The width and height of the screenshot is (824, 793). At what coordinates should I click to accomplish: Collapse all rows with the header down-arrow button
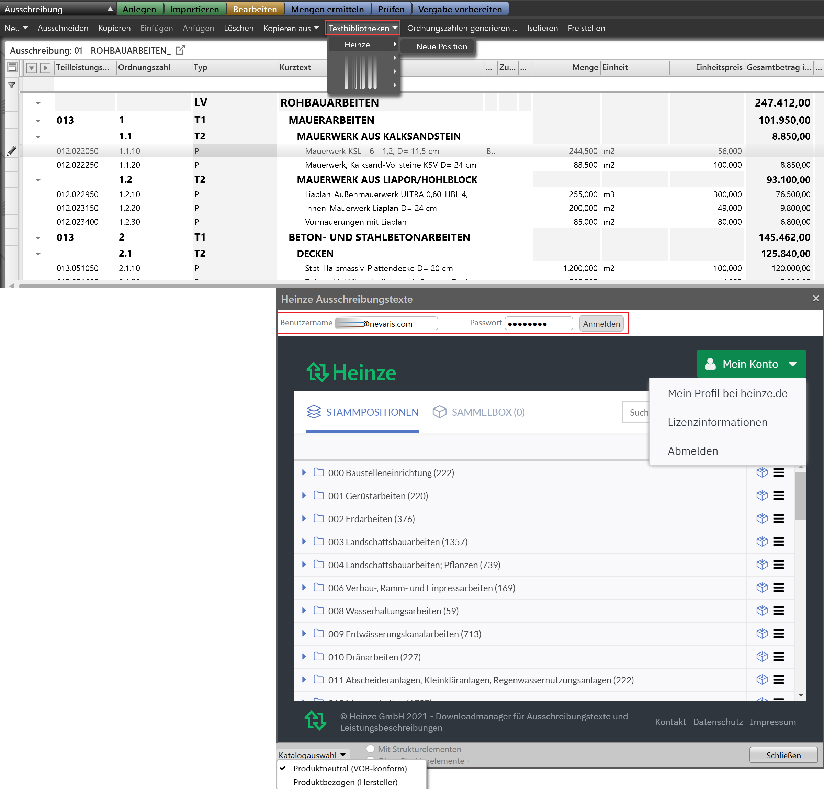[32, 68]
